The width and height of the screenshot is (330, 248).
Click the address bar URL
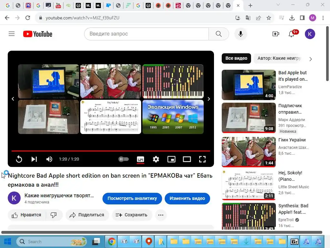82,18
